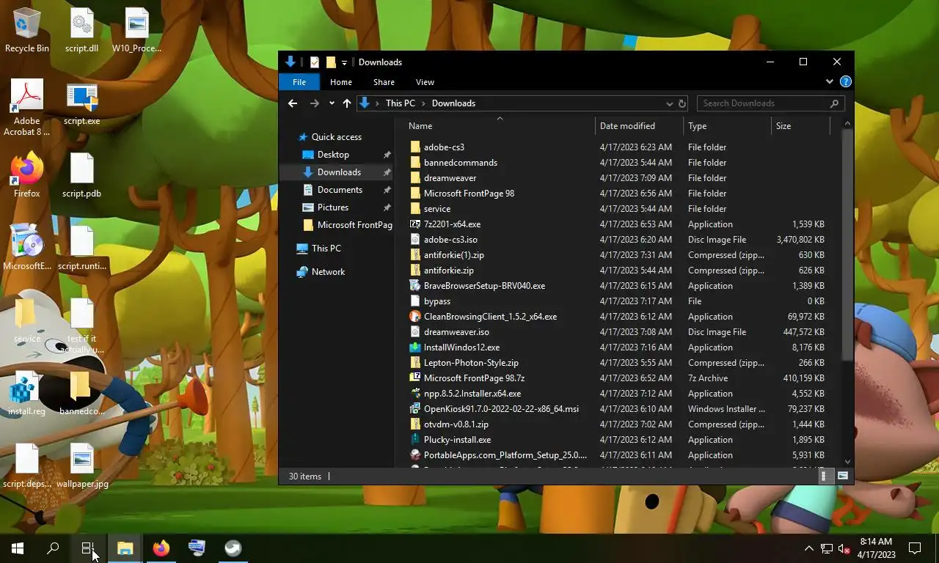The image size is (939, 563).
Task: Open the File tab
Action: click(299, 82)
